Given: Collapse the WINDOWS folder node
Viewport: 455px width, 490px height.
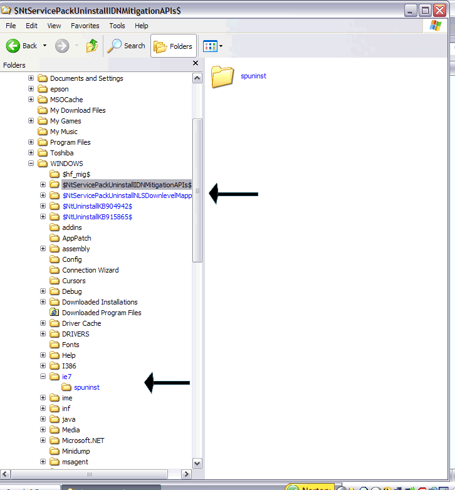Looking at the screenshot, I should pyautogui.click(x=31, y=164).
